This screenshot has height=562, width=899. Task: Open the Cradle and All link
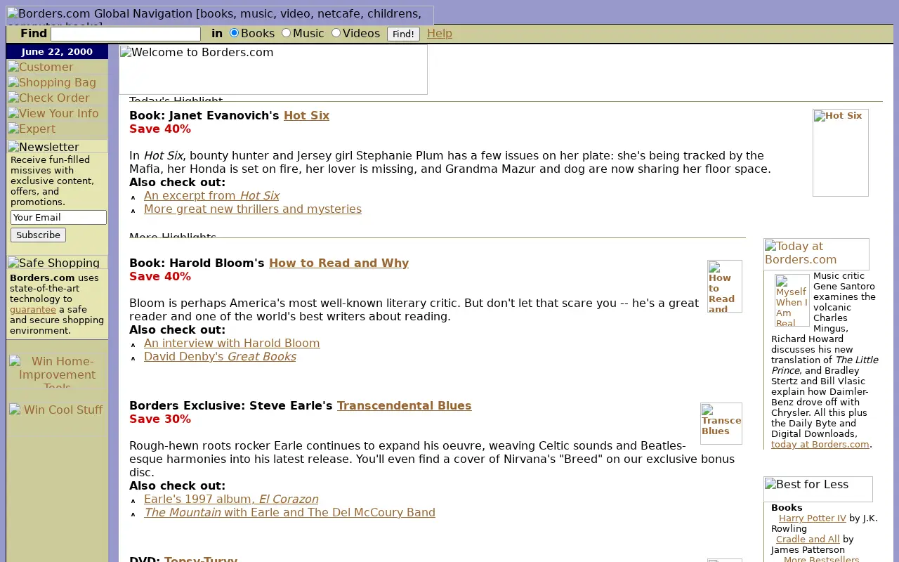pos(808,539)
